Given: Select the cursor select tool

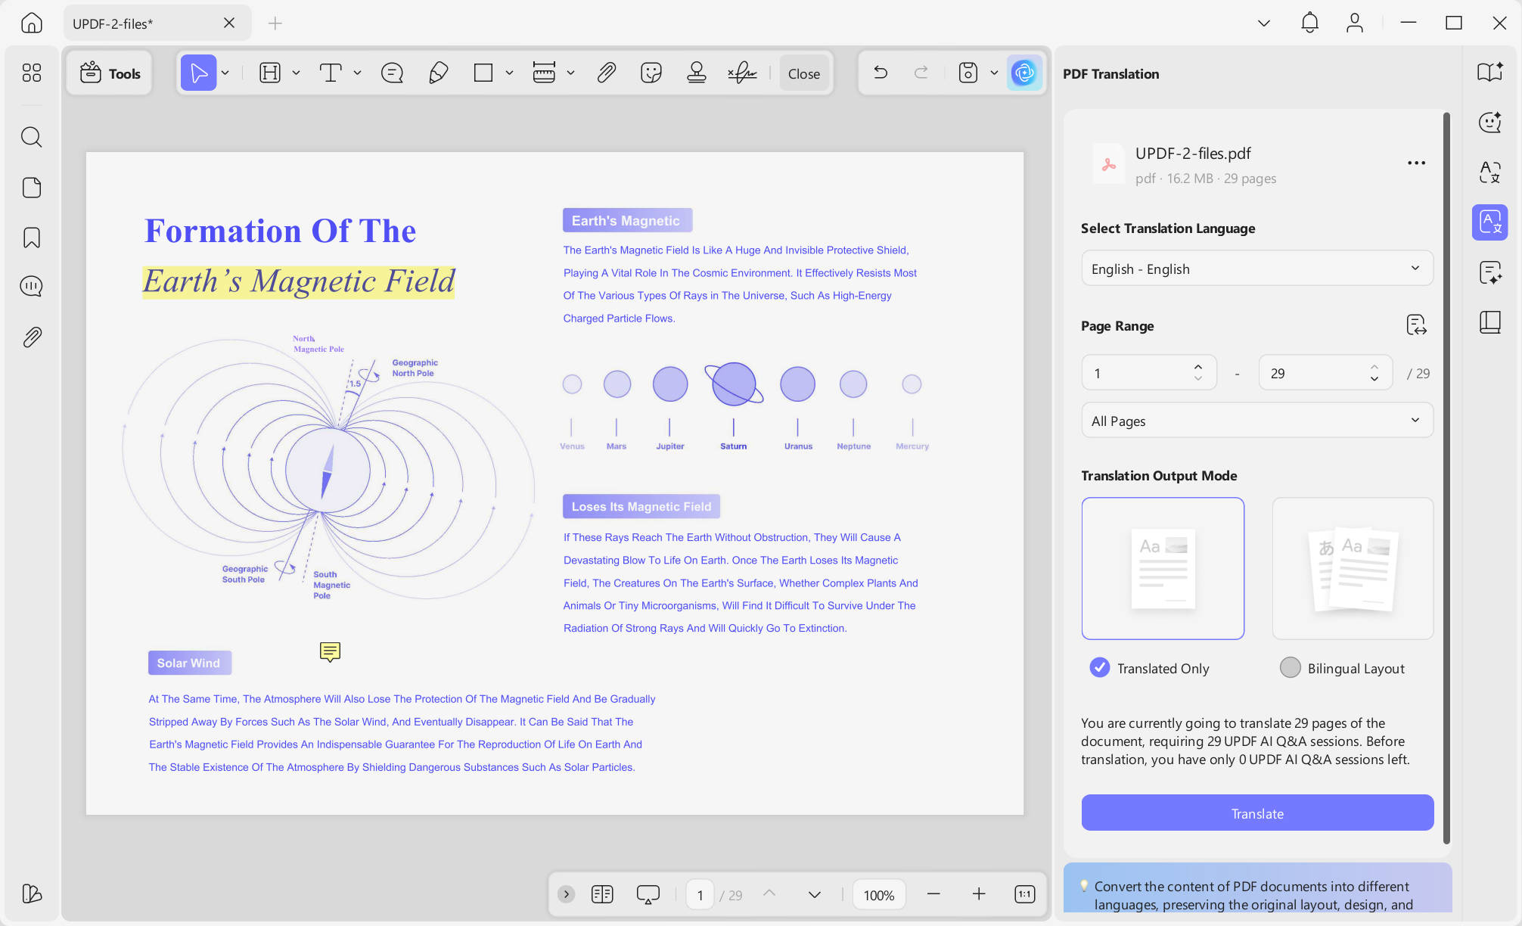Looking at the screenshot, I should pyautogui.click(x=198, y=73).
